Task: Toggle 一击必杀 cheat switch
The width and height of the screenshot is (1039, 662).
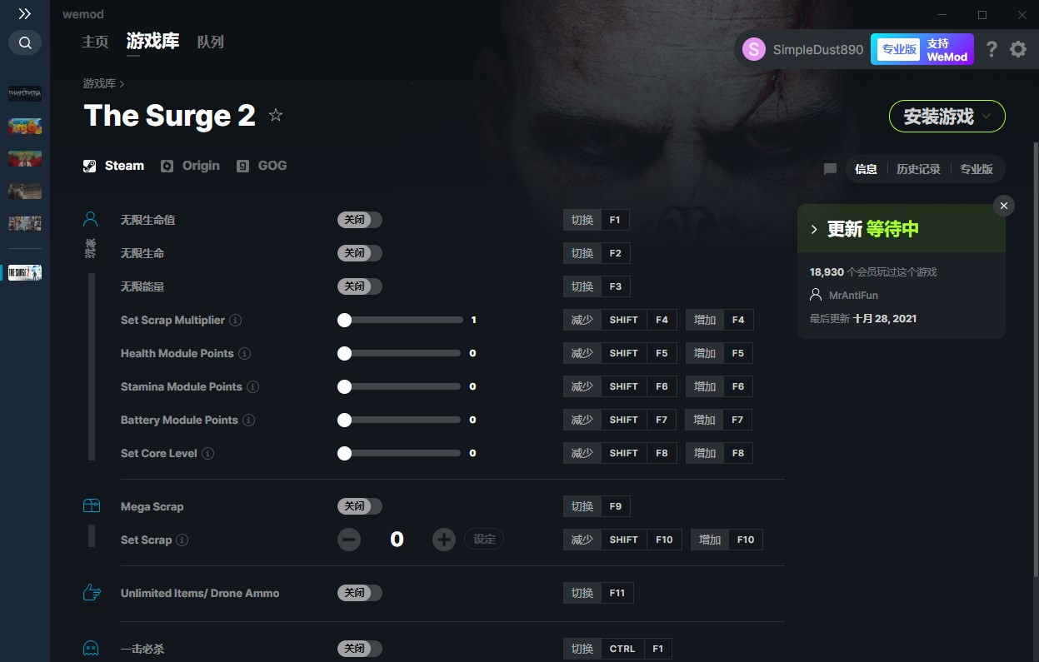Action: [360, 649]
